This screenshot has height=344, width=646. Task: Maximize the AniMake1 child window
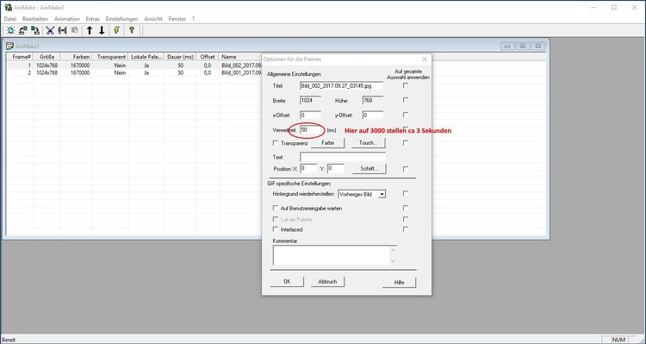coord(523,47)
